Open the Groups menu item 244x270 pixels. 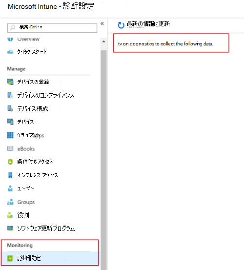26,202
